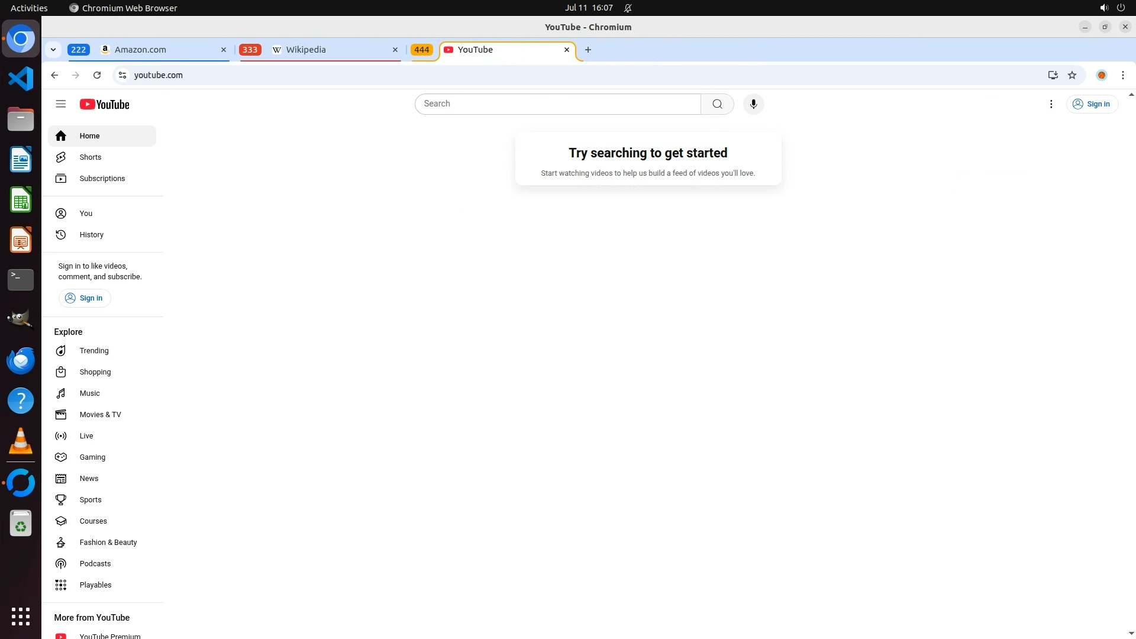1136x639 pixels.
Task: Bookmark this page with the star icon
Action: pyautogui.click(x=1072, y=75)
